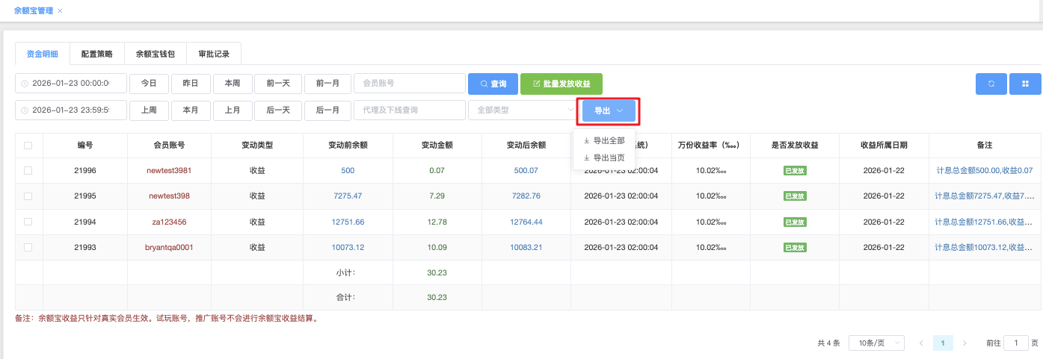This screenshot has width=1043, height=359.
Task: Check the row 21996 checkbox
Action: (x=28, y=171)
